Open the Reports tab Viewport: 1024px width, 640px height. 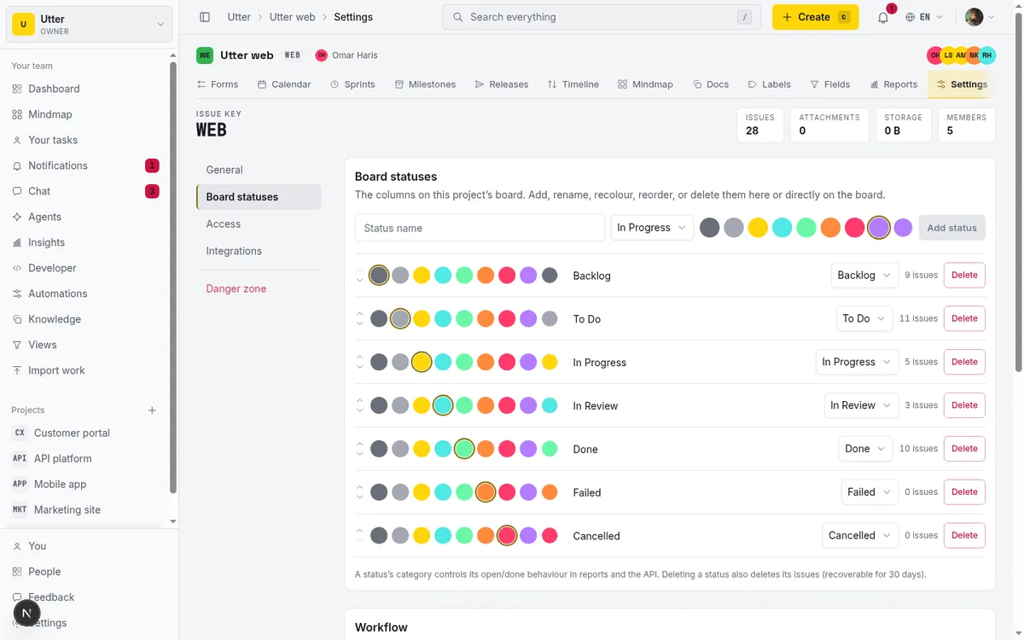[893, 84]
